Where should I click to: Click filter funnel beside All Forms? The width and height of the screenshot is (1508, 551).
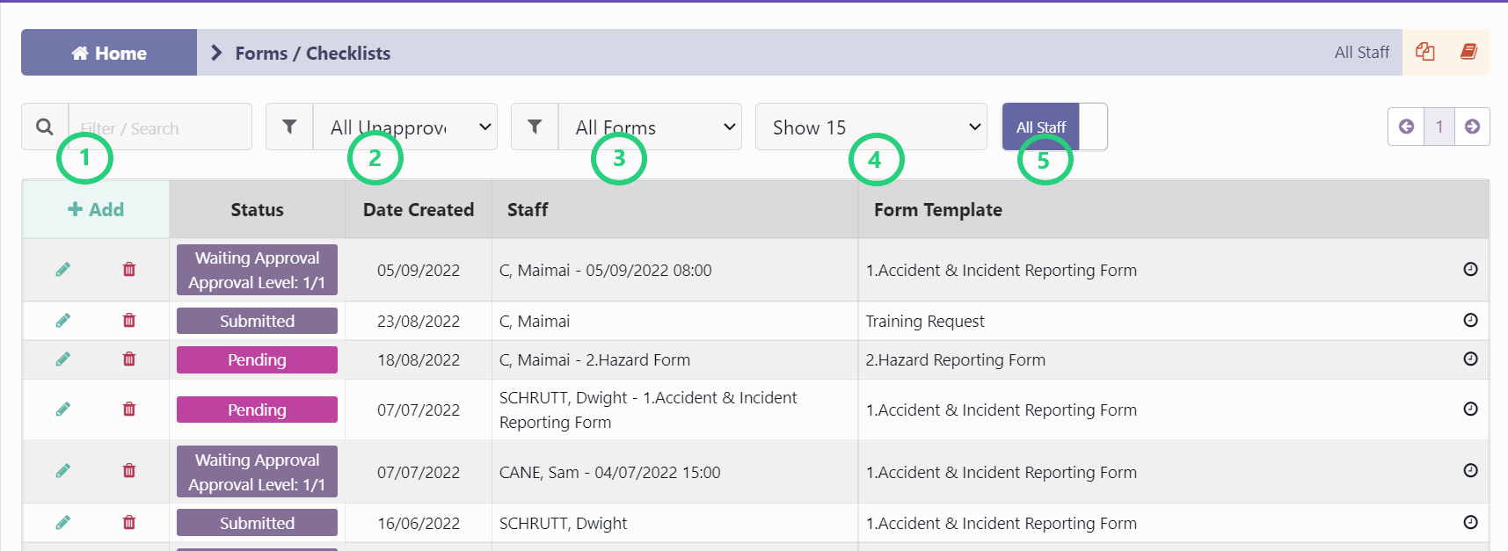click(535, 127)
